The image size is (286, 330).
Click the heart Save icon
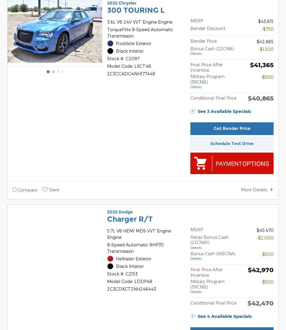click(45, 190)
